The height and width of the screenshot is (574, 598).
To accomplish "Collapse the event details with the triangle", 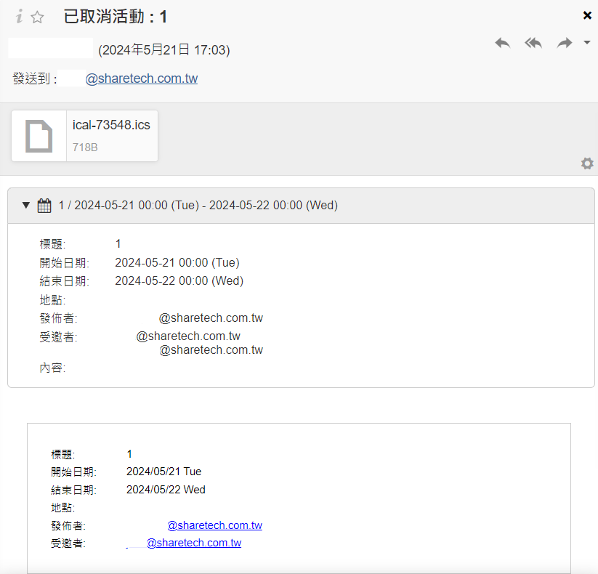I will [26, 206].
